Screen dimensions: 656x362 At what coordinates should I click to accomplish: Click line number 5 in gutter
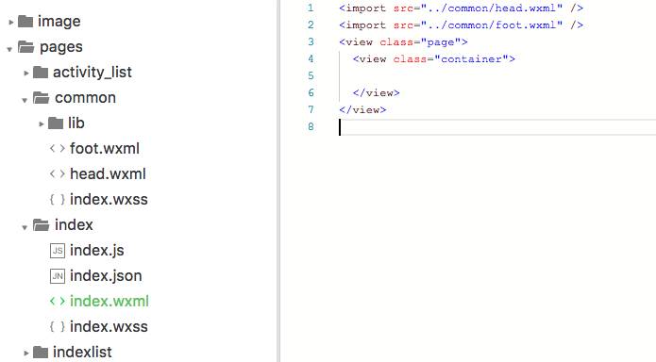pyautogui.click(x=311, y=75)
